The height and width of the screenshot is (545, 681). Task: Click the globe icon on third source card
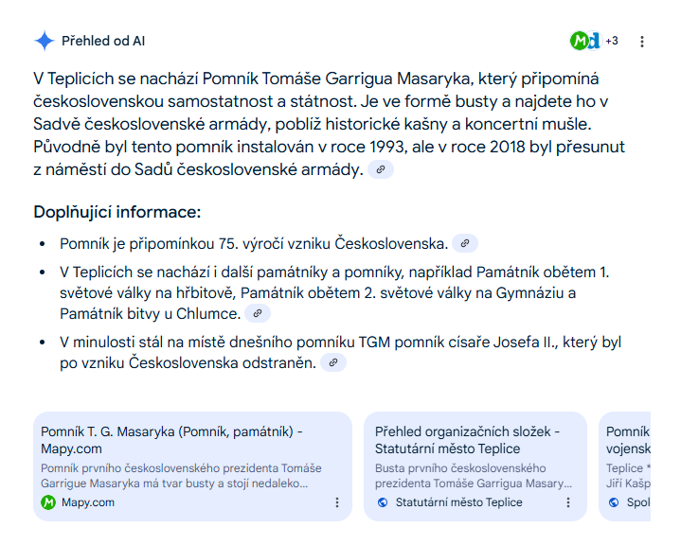[614, 502]
